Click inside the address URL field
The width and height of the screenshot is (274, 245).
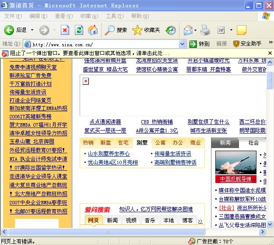(105, 45)
